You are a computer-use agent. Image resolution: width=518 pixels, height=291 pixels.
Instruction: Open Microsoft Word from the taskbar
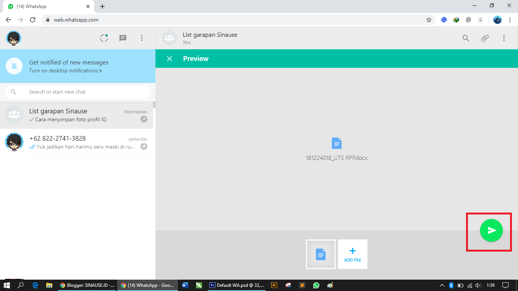(185, 285)
